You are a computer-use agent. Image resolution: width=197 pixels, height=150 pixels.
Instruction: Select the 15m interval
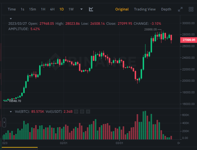tap(33, 9)
